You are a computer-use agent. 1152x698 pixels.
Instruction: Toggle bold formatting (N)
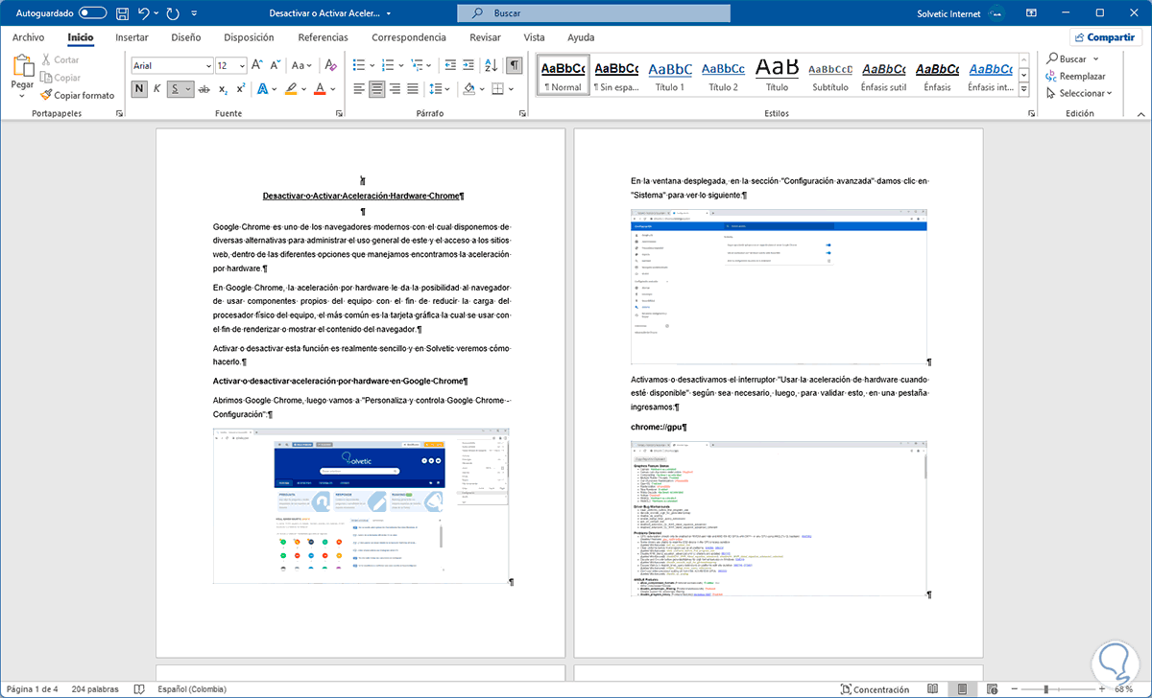[139, 89]
